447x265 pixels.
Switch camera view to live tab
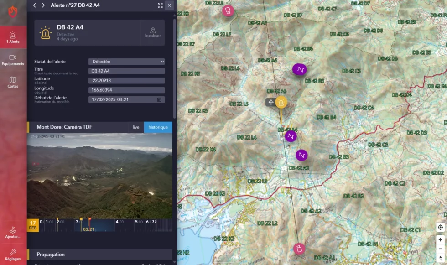(x=136, y=127)
